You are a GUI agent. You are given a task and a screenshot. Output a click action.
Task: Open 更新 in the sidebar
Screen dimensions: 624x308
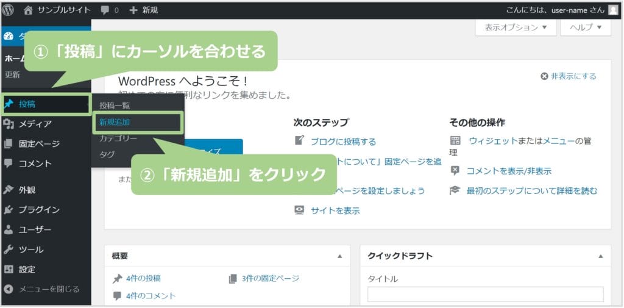[x=12, y=74]
